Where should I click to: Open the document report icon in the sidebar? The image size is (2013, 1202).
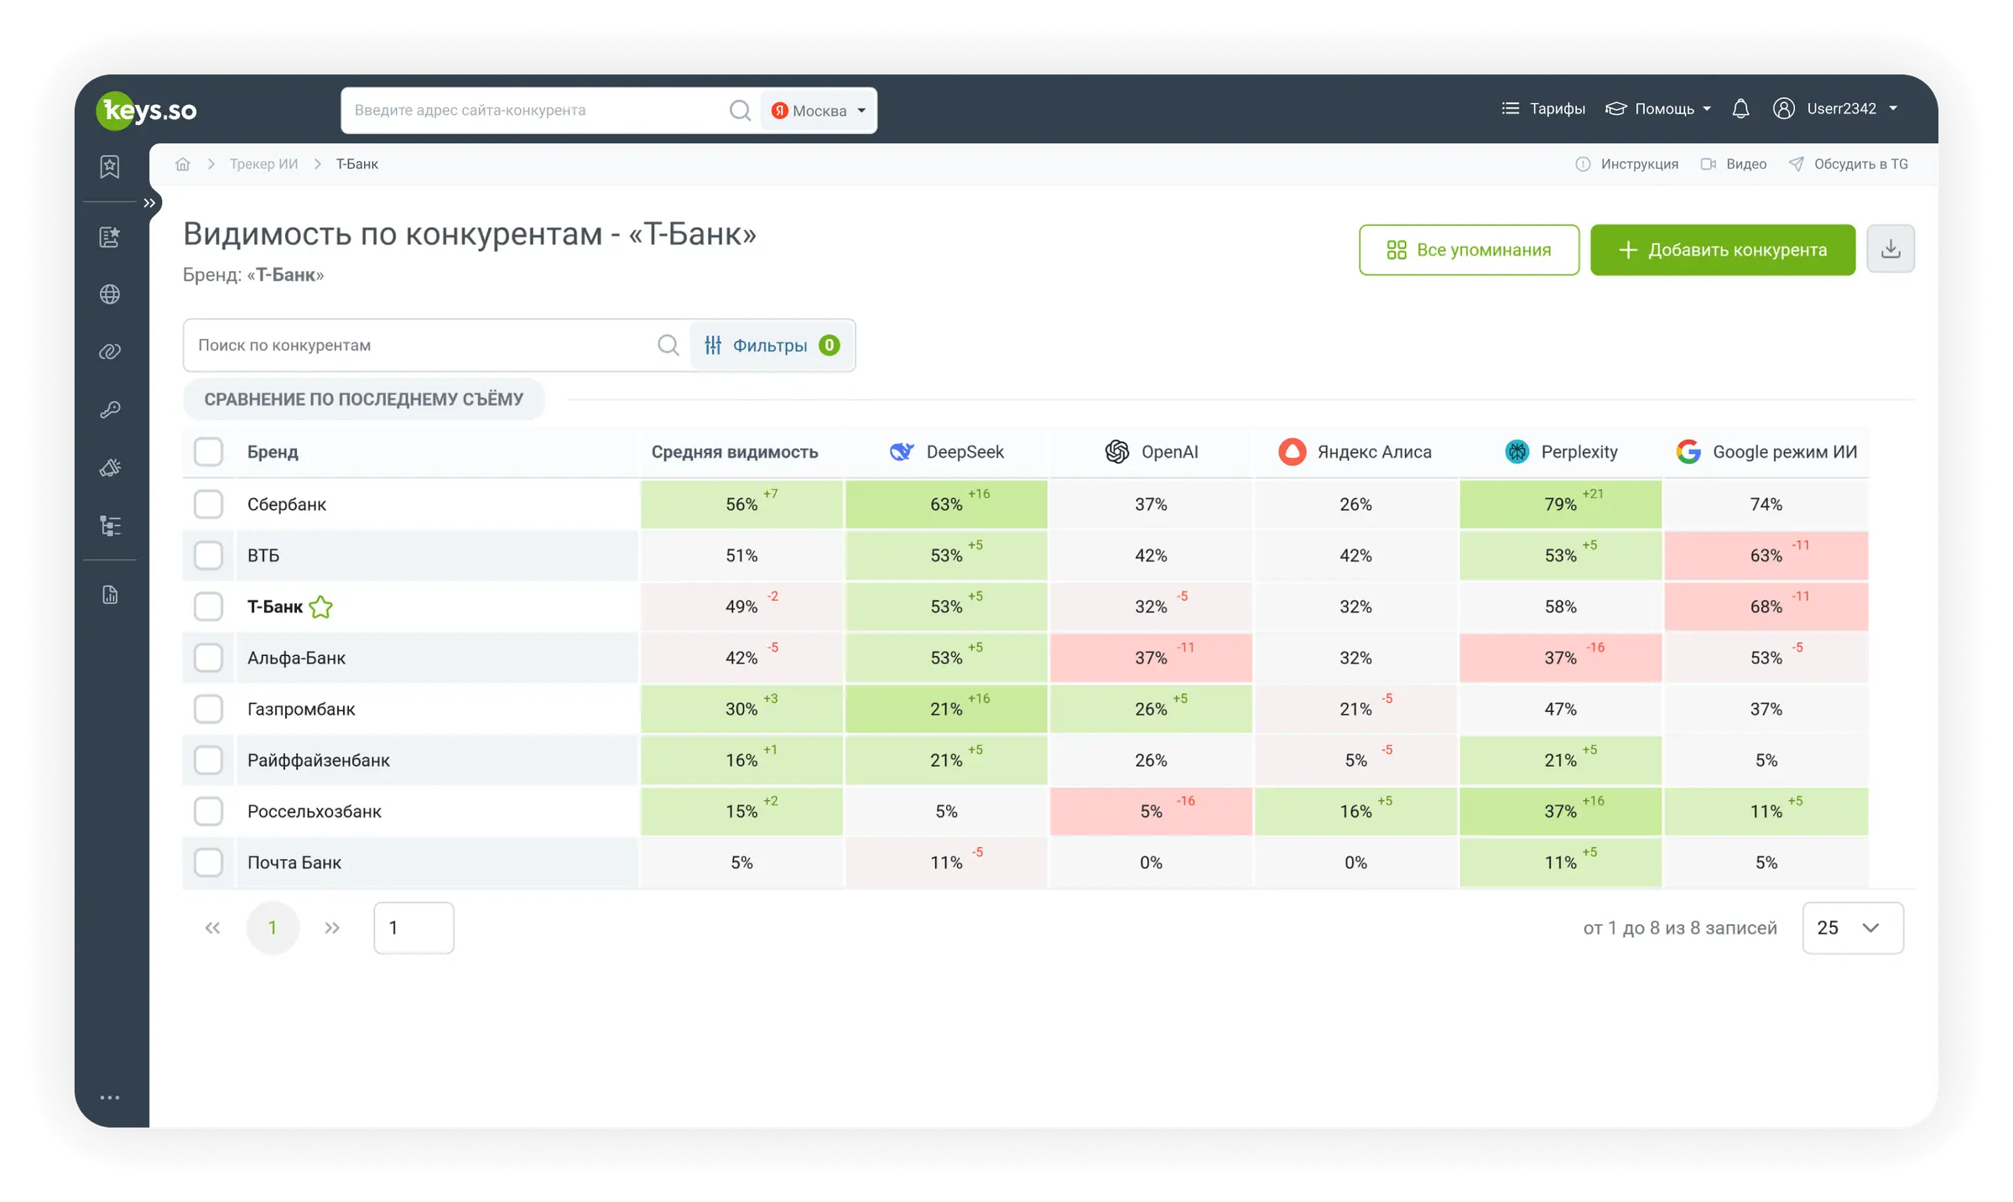tap(110, 595)
